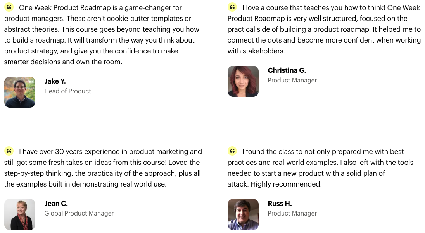The width and height of the screenshot is (425, 233).
Task: Click the quote mark icon above Jean's review
Action: (9, 151)
